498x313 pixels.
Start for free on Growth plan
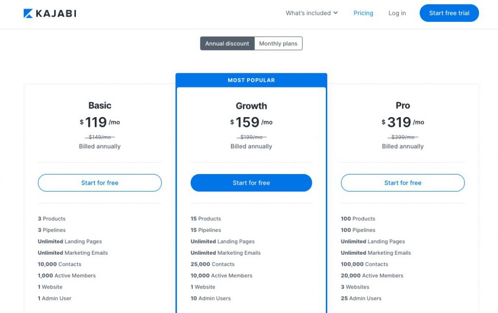click(x=251, y=183)
